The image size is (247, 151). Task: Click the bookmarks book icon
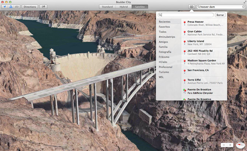pos(191,7)
